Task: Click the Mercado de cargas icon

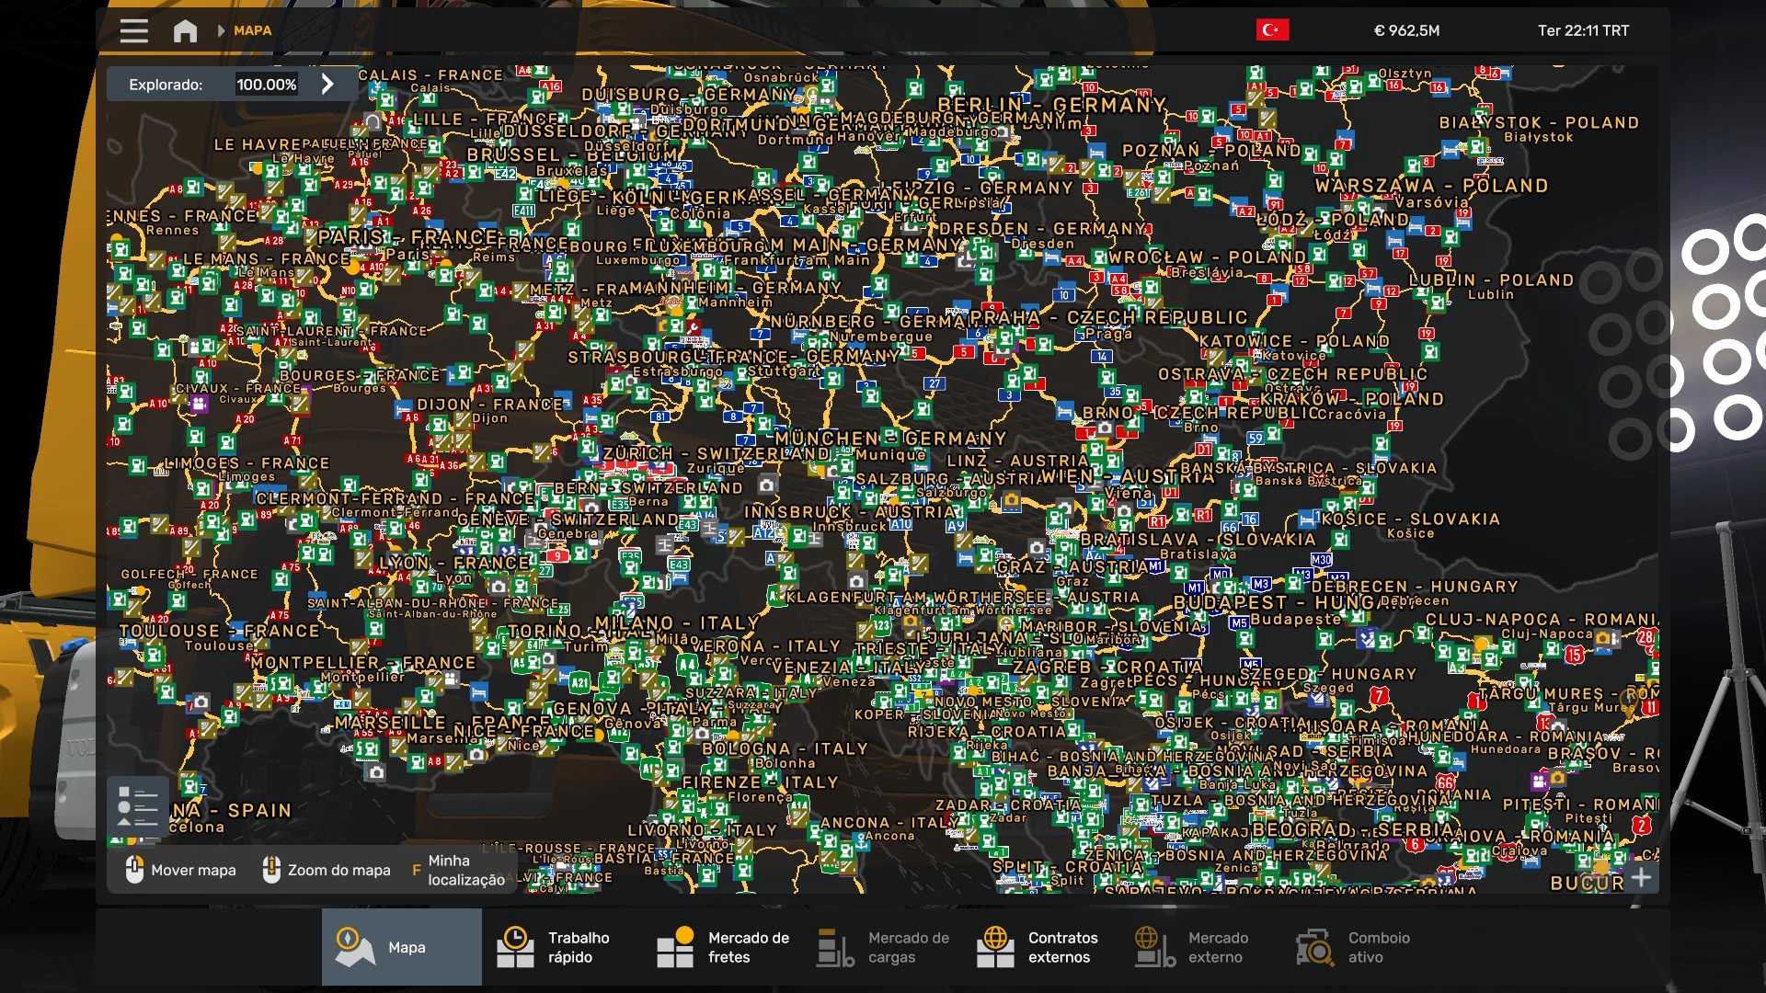Action: tap(835, 947)
